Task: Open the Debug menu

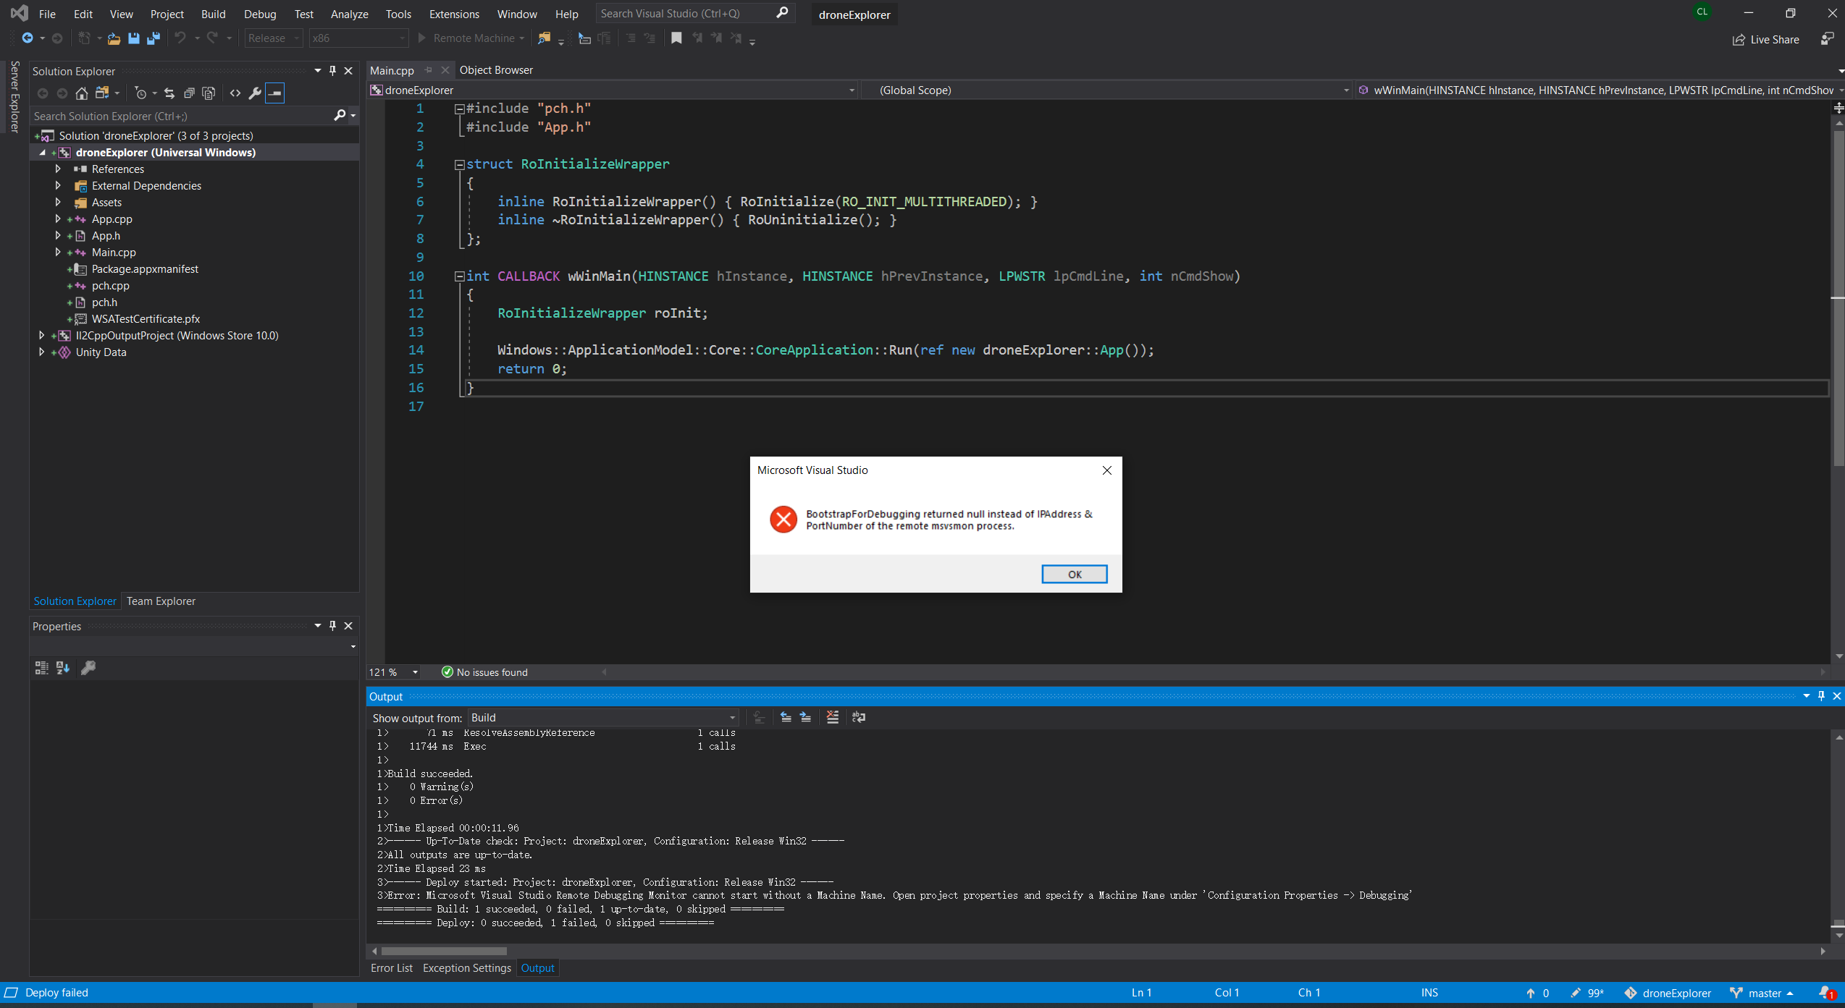Action: (257, 14)
